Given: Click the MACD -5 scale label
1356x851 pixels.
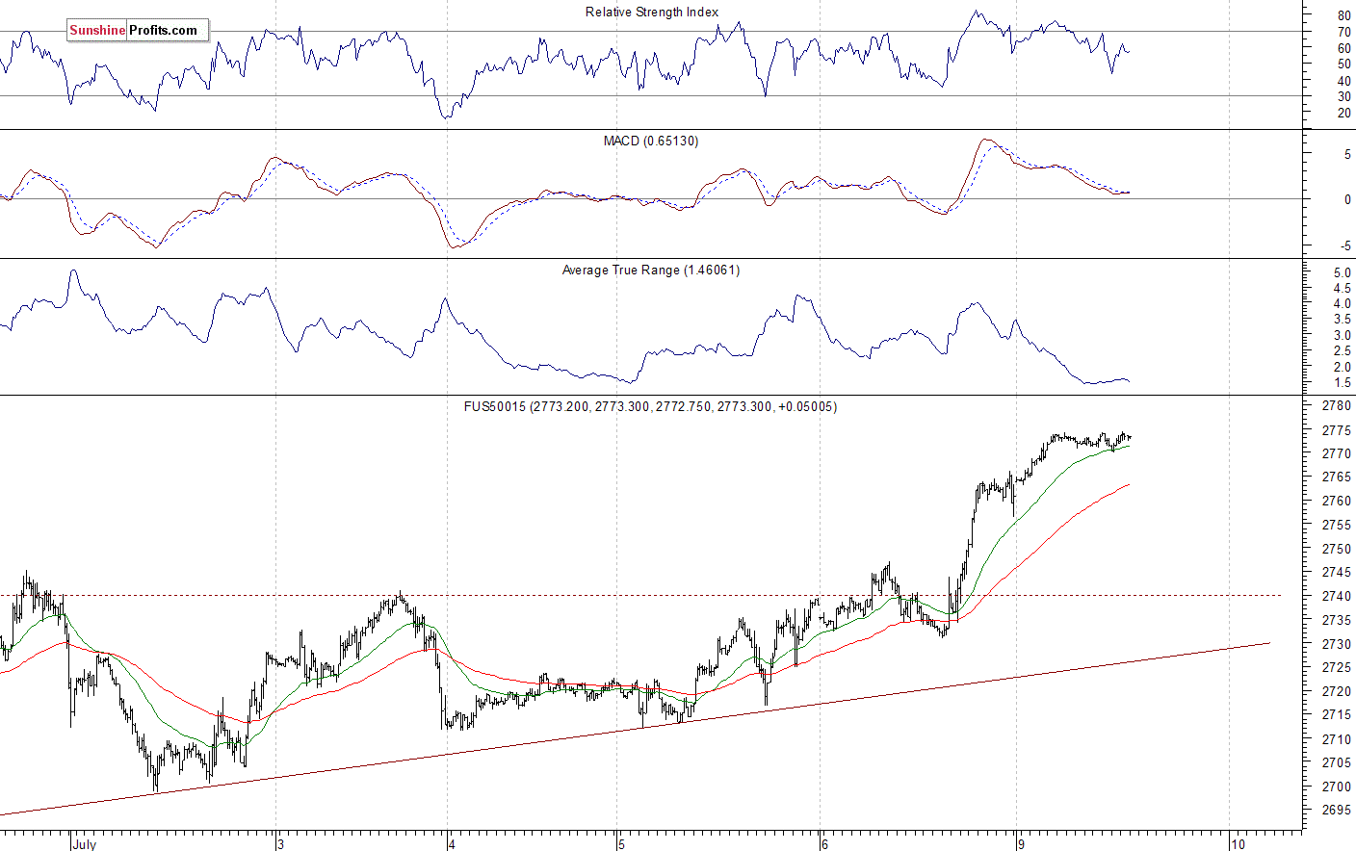Looking at the screenshot, I should (1345, 246).
